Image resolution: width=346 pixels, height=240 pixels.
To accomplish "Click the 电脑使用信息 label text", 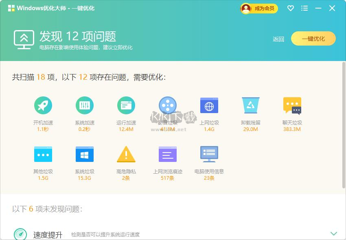I will (209, 171).
